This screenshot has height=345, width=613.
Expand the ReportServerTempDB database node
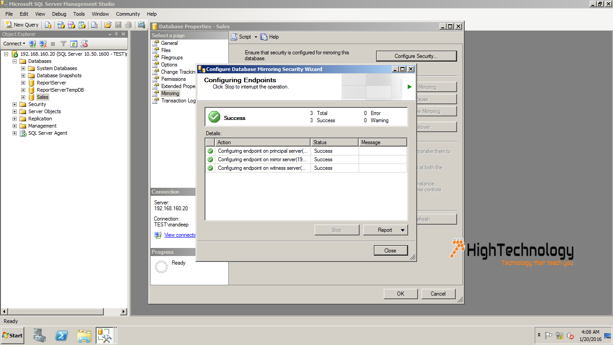coord(23,90)
